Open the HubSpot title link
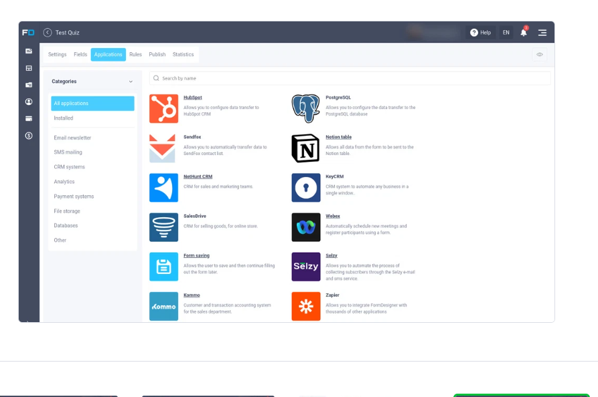598x397 pixels. pyautogui.click(x=193, y=98)
